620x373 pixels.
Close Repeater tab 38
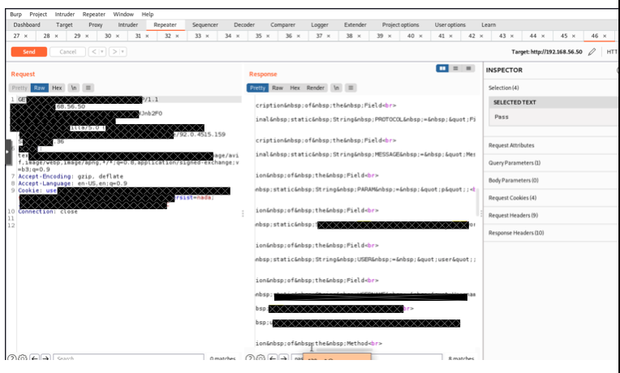click(359, 36)
